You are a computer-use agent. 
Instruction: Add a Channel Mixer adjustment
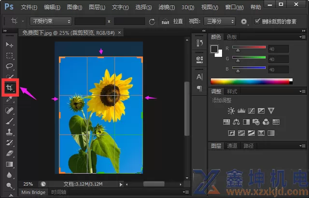click(266, 122)
